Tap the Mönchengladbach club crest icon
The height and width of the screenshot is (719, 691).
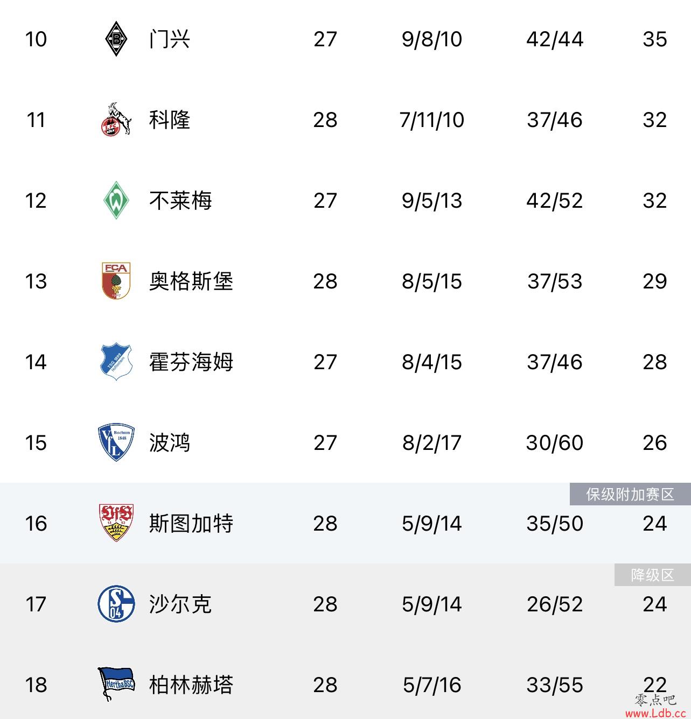(116, 39)
